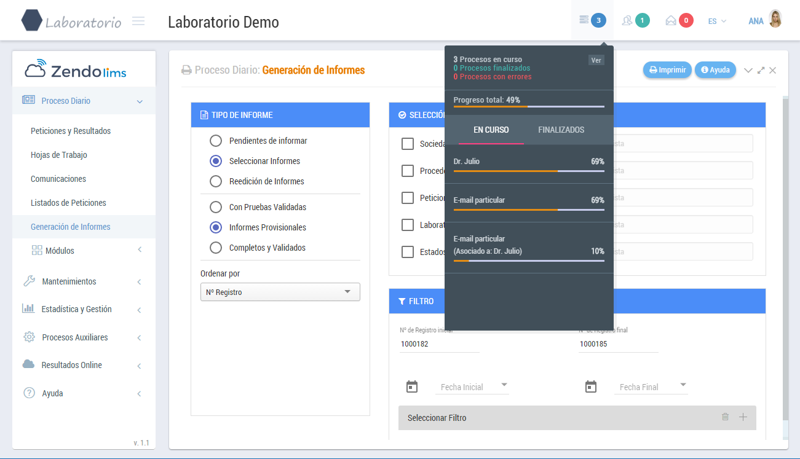Open Comunicaciones menu item

(58, 179)
